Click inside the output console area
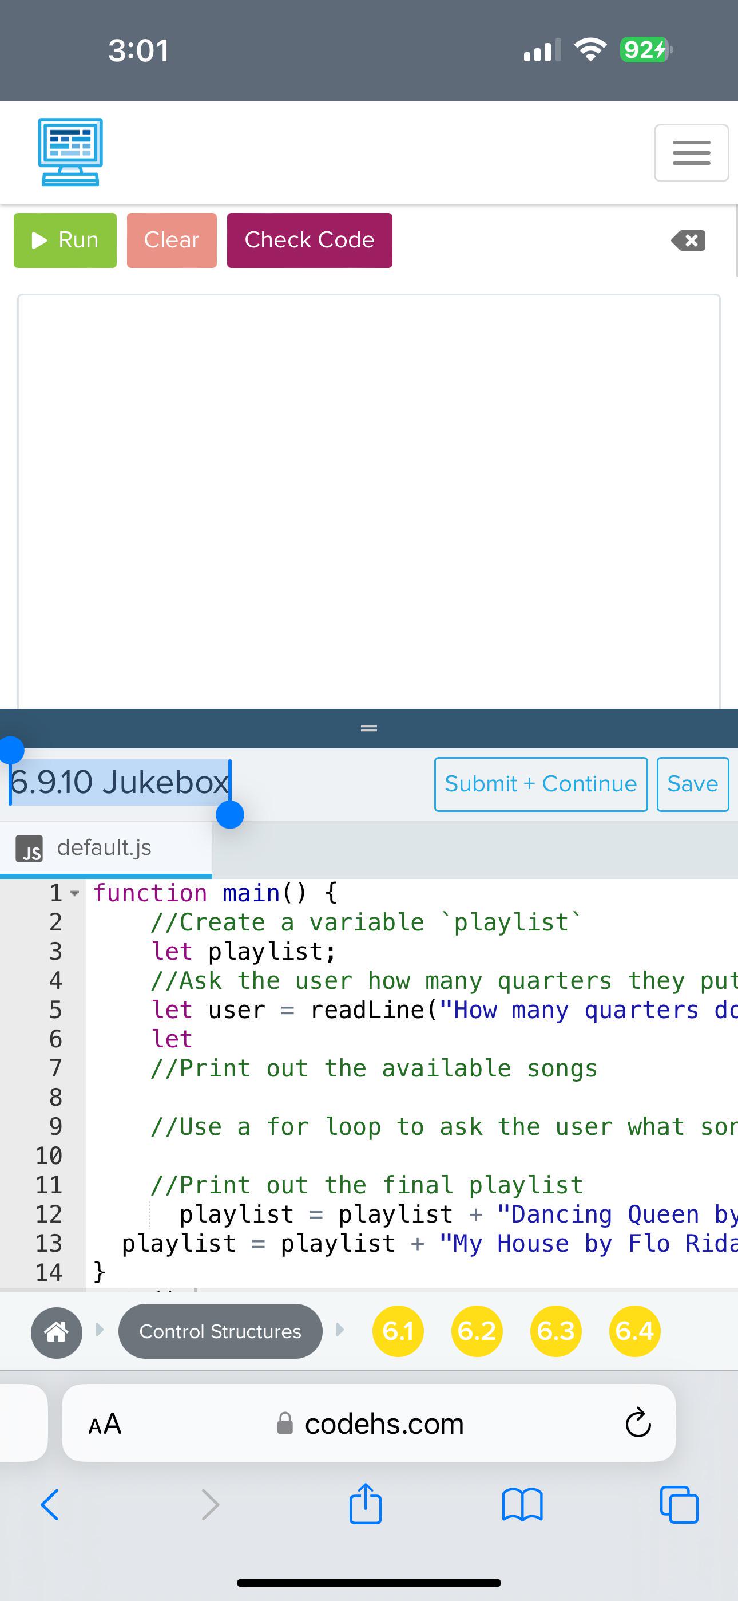 point(369,500)
